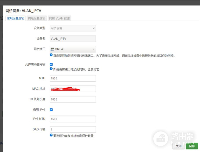Click the DAD 传输 input field

(73, 129)
